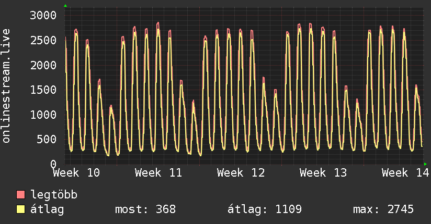The width and height of the screenshot is (431, 224).
Task: Click the green arrow ending the x-axis
Action: tap(425, 164)
